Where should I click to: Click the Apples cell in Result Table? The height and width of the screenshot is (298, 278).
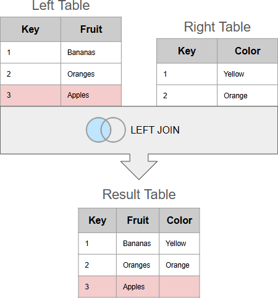pos(138,287)
